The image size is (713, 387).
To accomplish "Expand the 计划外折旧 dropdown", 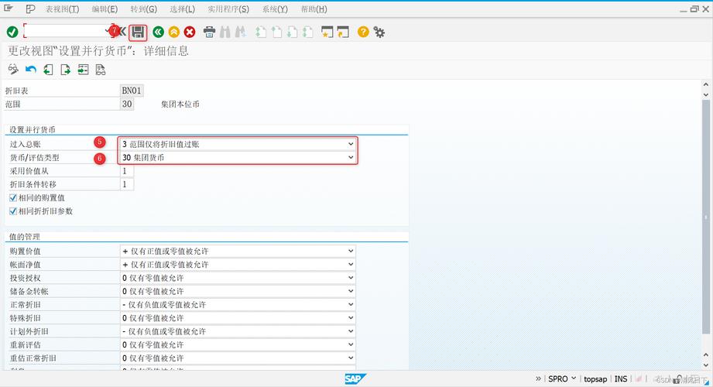I will [351, 331].
